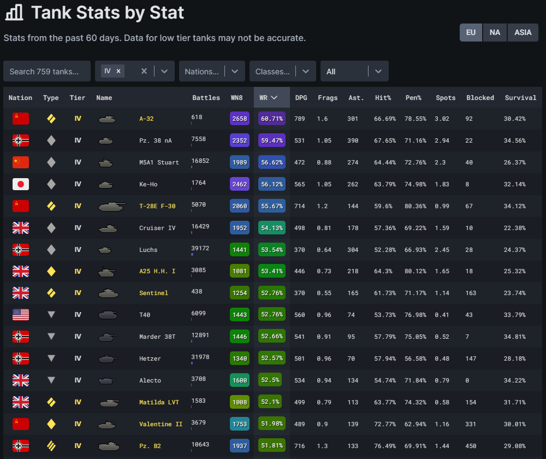The width and height of the screenshot is (546, 459).
Task: Remove the tier IV filter chip
Action: 118,71
